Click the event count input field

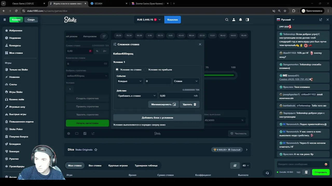coord(158,81)
